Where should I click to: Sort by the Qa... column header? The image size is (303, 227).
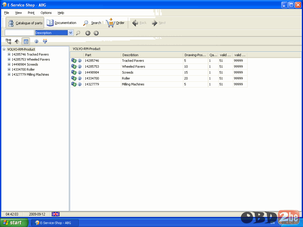[x=213, y=55]
